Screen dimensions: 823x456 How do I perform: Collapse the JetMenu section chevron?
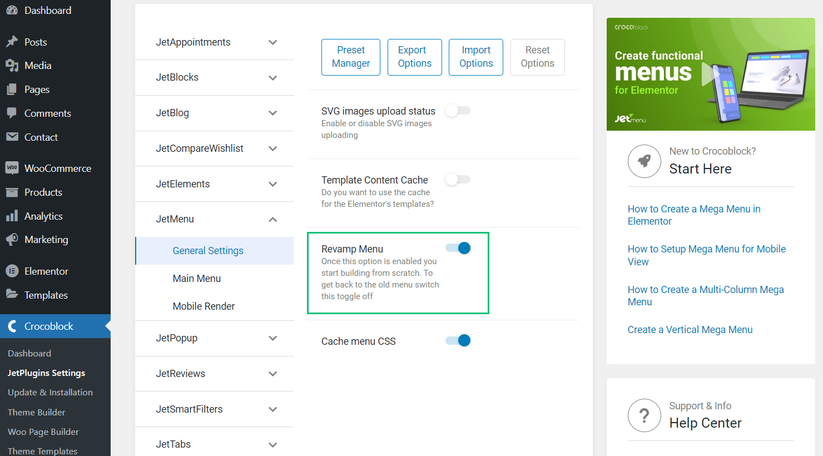pos(272,220)
